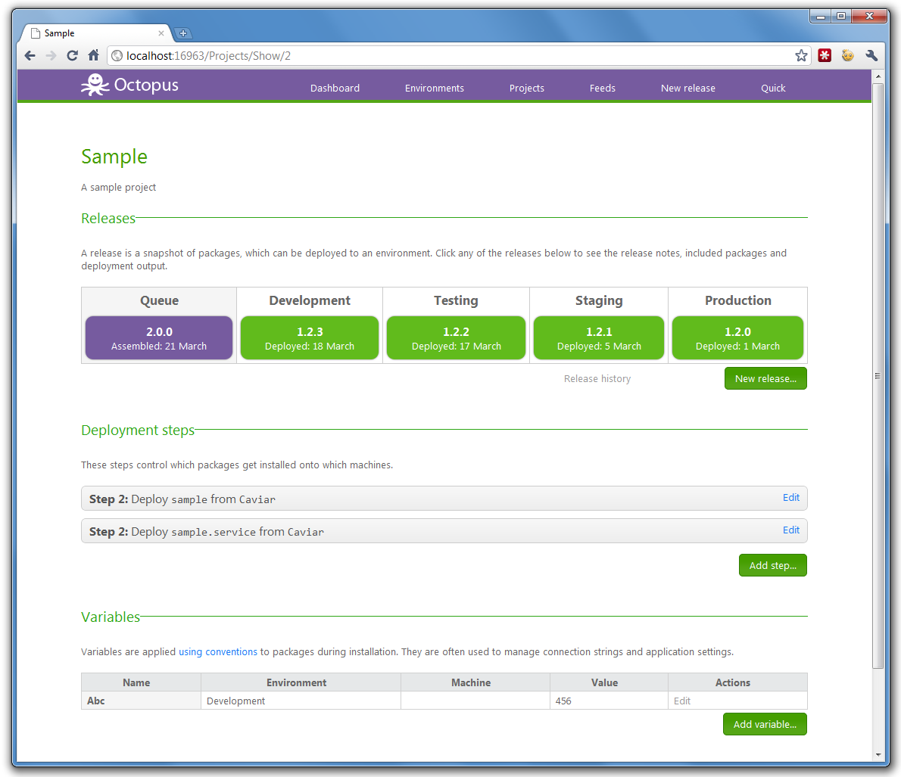Screen dimensions: 901x777
Task: Click the Staging column header
Action: click(599, 300)
